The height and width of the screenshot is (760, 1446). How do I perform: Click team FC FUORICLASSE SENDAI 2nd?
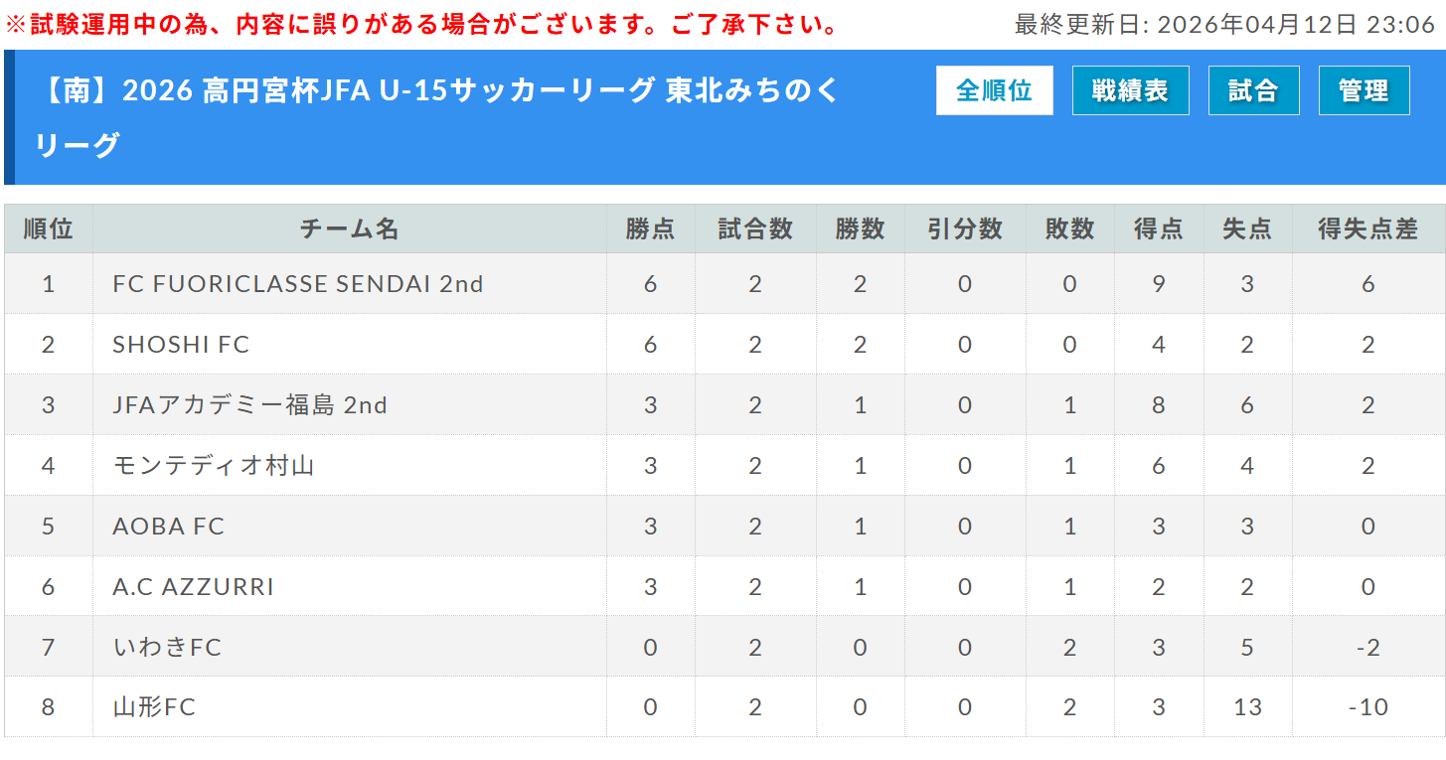click(x=298, y=284)
